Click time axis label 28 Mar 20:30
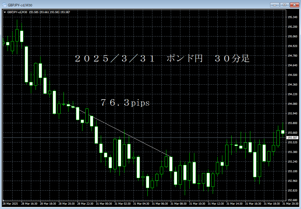301x209 pixels. pos(66,204)
